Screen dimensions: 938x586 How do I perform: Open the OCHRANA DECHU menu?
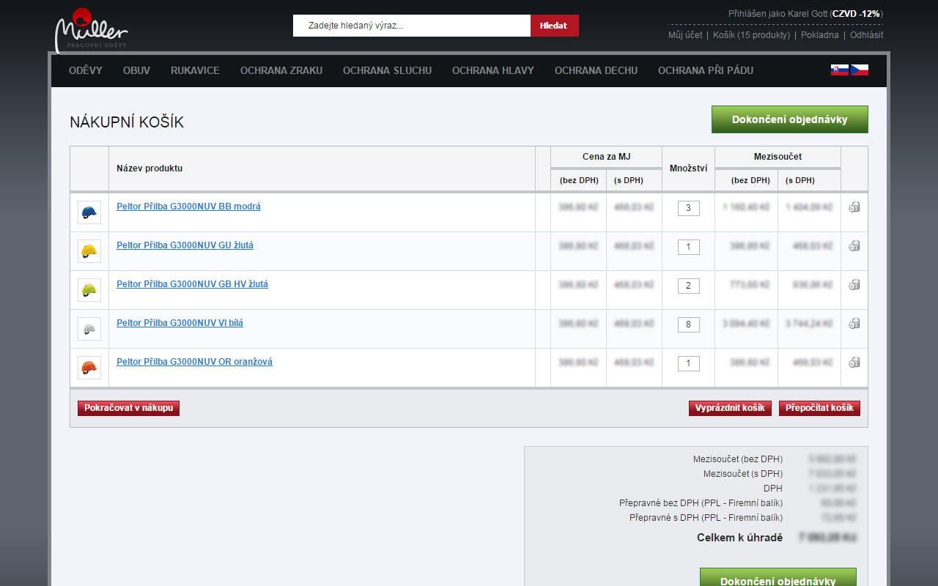coord(596,71)
